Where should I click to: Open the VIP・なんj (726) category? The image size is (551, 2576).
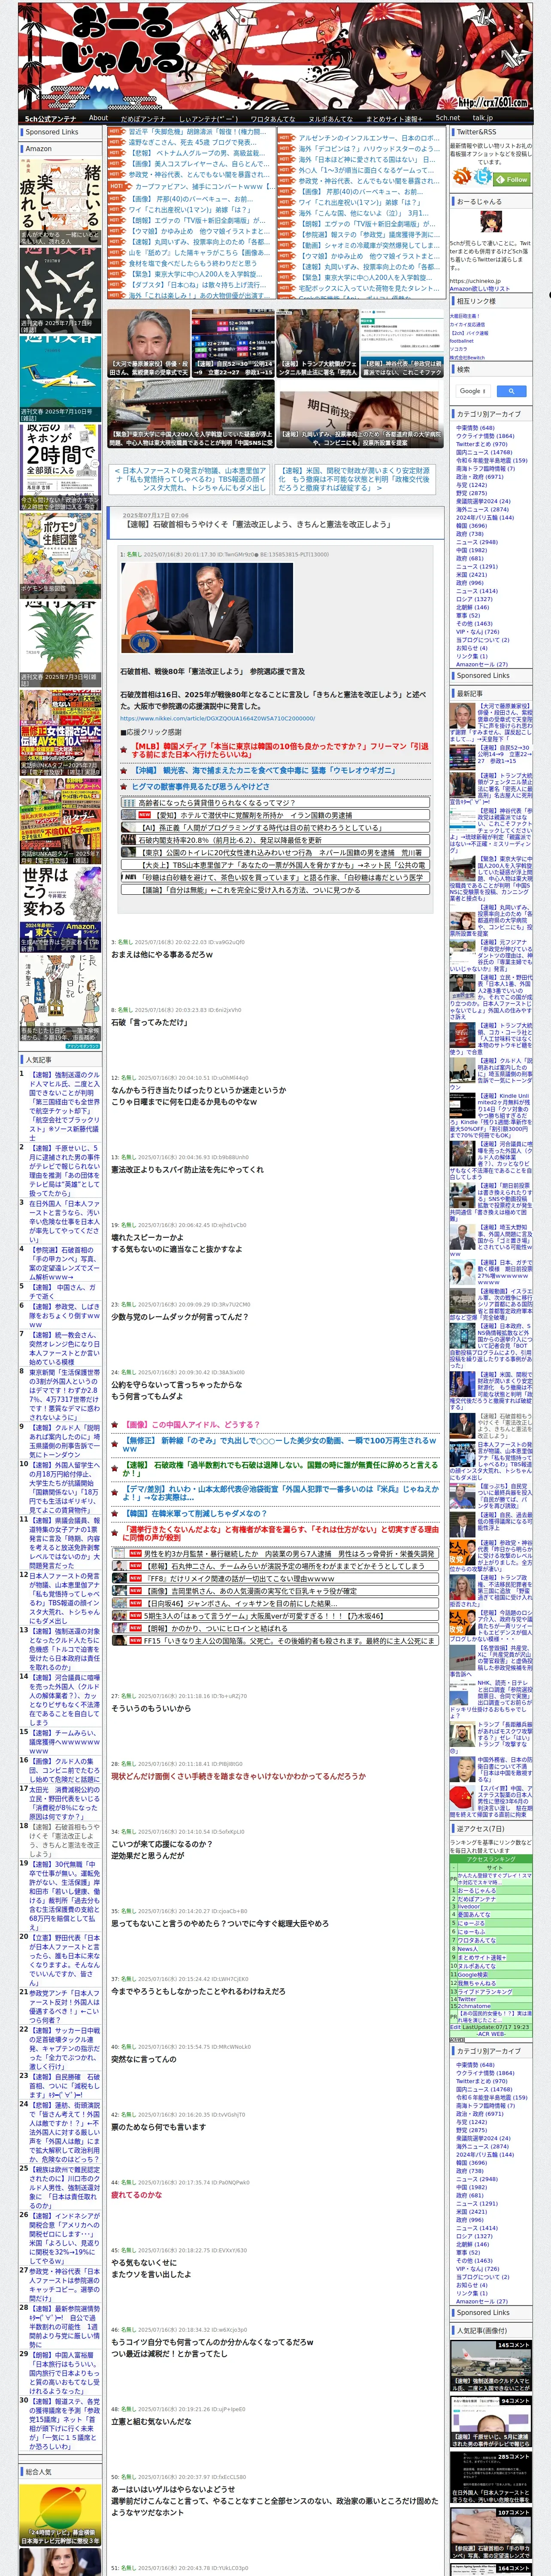(x=478, y=631)
